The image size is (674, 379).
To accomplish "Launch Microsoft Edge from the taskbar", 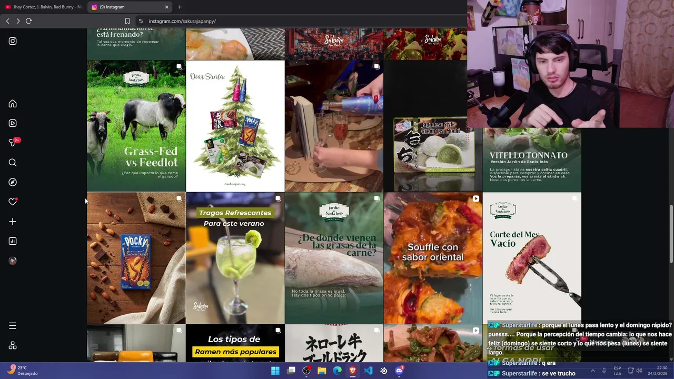I will 338,371.
